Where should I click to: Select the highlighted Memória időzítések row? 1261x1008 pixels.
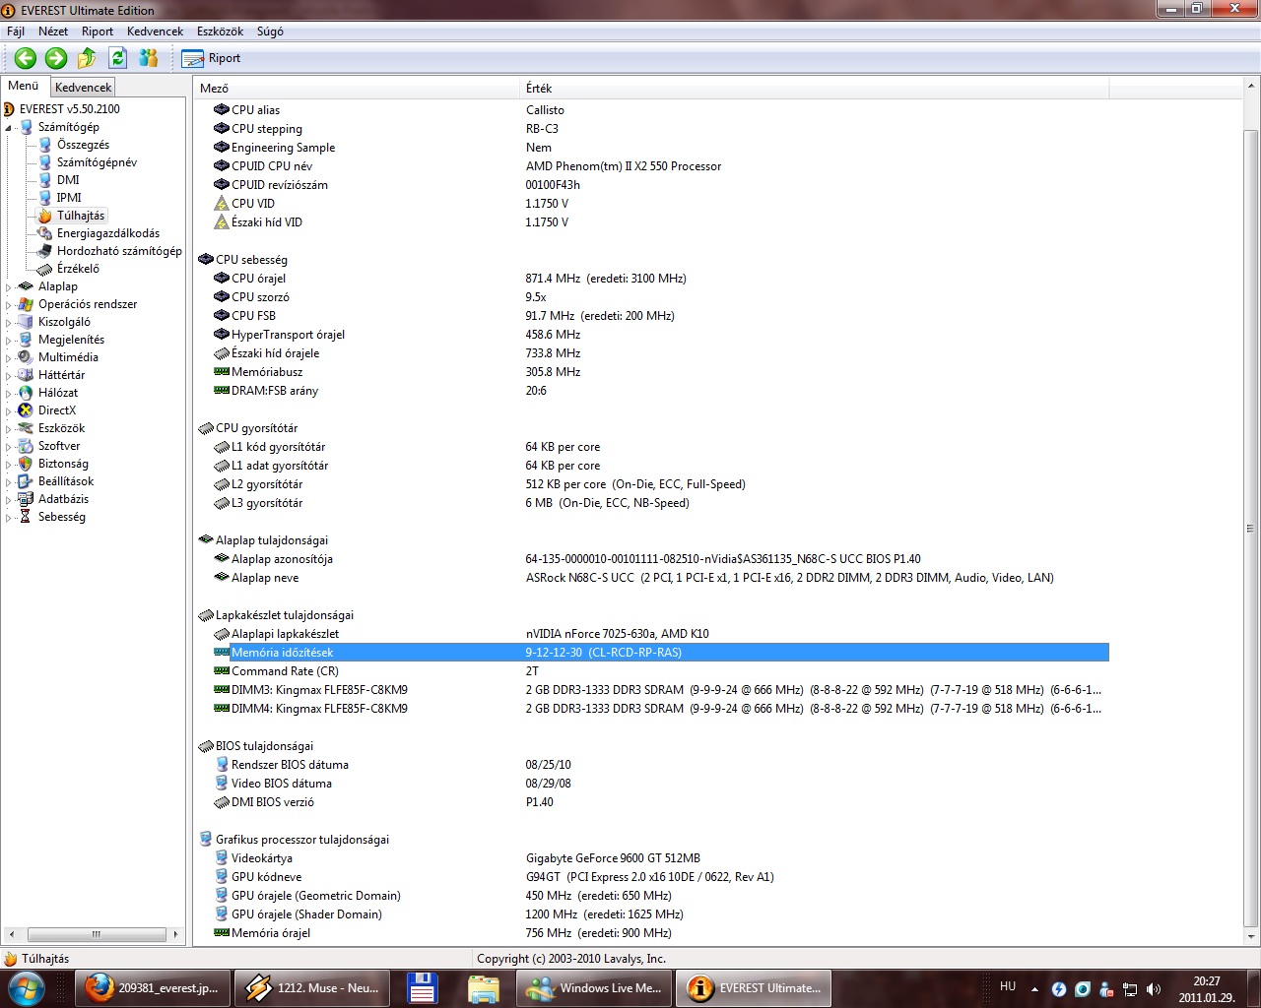pos(661,653)
